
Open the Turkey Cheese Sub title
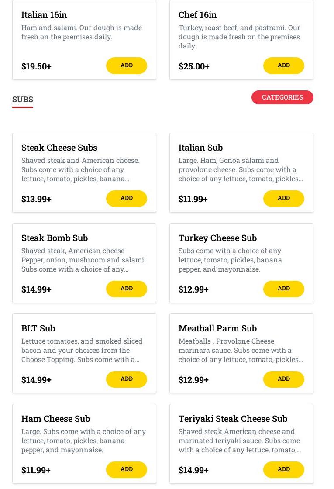tap(217, 238)
